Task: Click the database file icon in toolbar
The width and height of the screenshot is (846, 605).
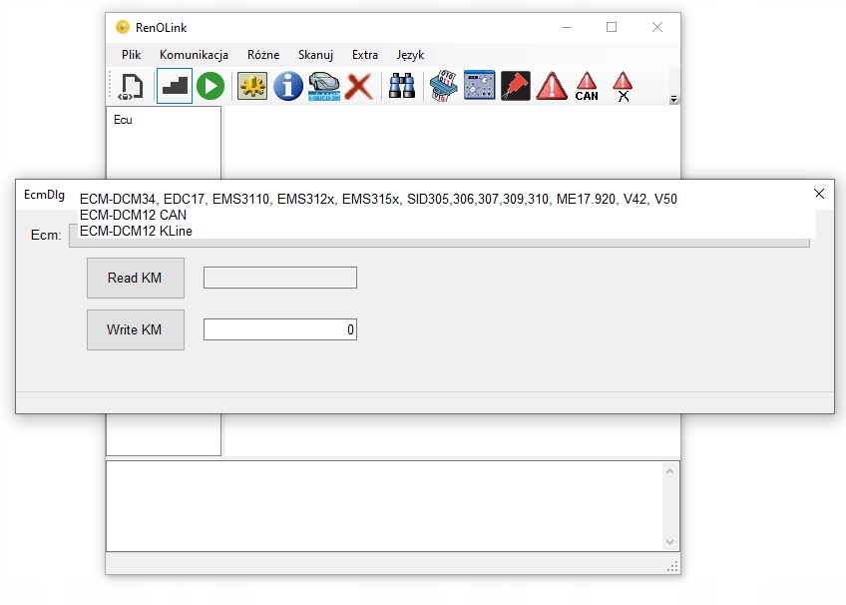Action: (x=131, y=86)
